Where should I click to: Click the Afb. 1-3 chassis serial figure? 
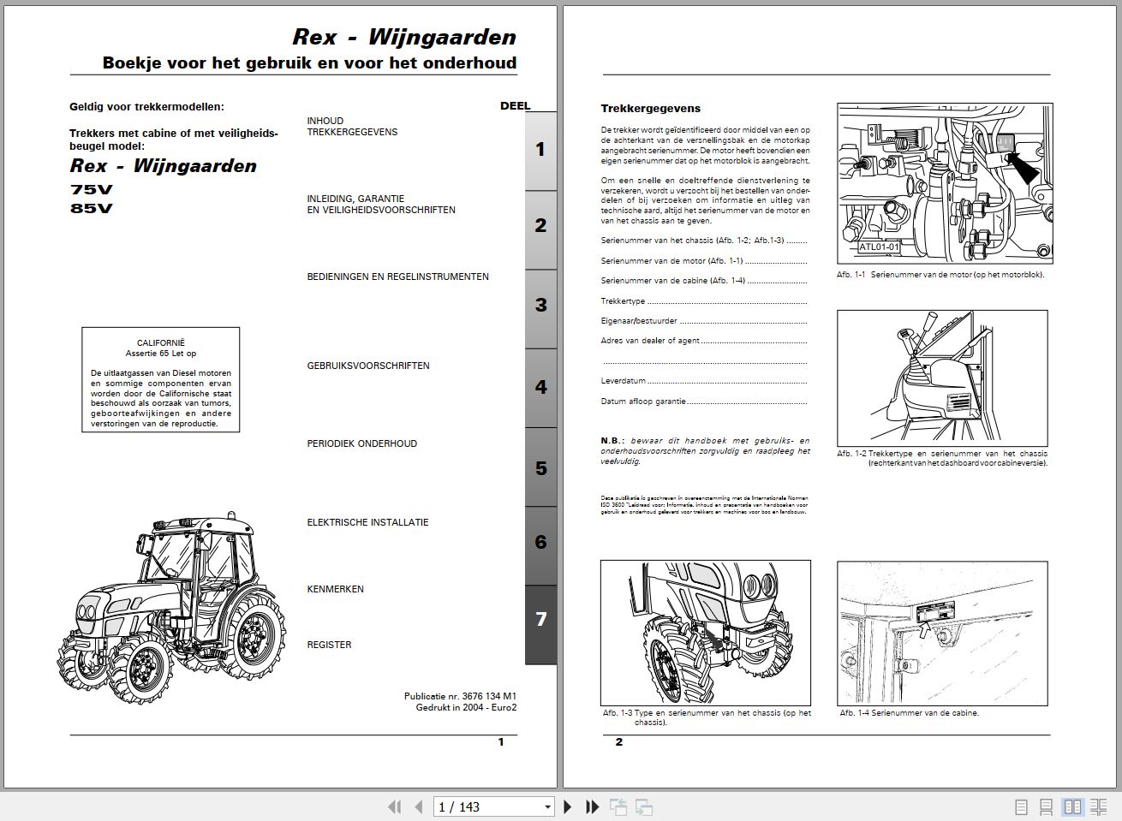[706, 633]
